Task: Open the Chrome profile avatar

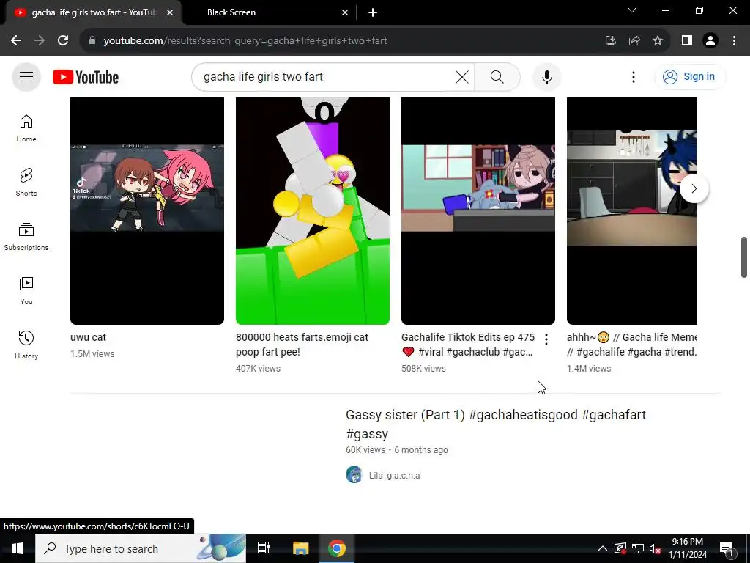Action: [x=710, y=41]
